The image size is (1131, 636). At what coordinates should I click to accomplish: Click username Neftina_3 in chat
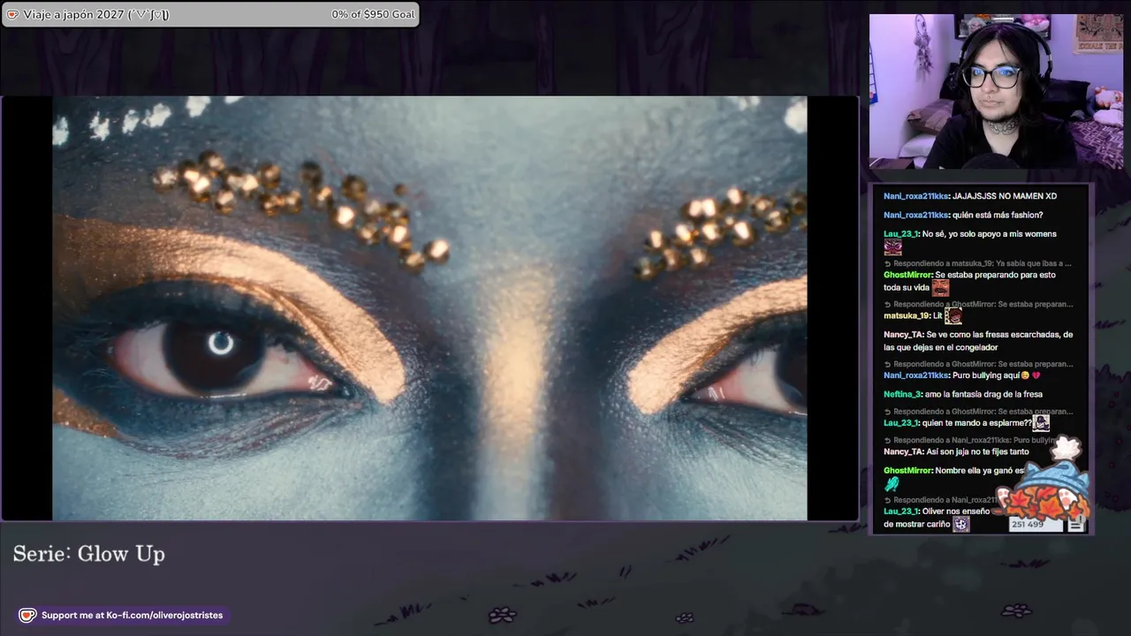click(903, 394)
